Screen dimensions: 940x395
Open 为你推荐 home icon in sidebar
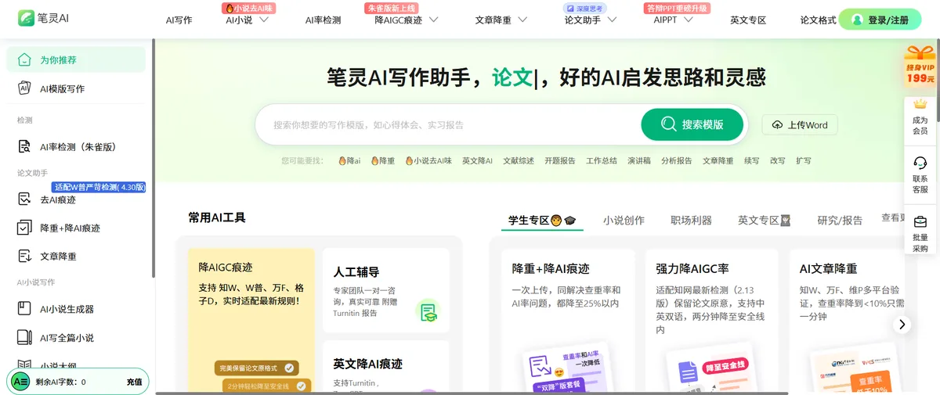pyautogui.click(x=24, y=59)
